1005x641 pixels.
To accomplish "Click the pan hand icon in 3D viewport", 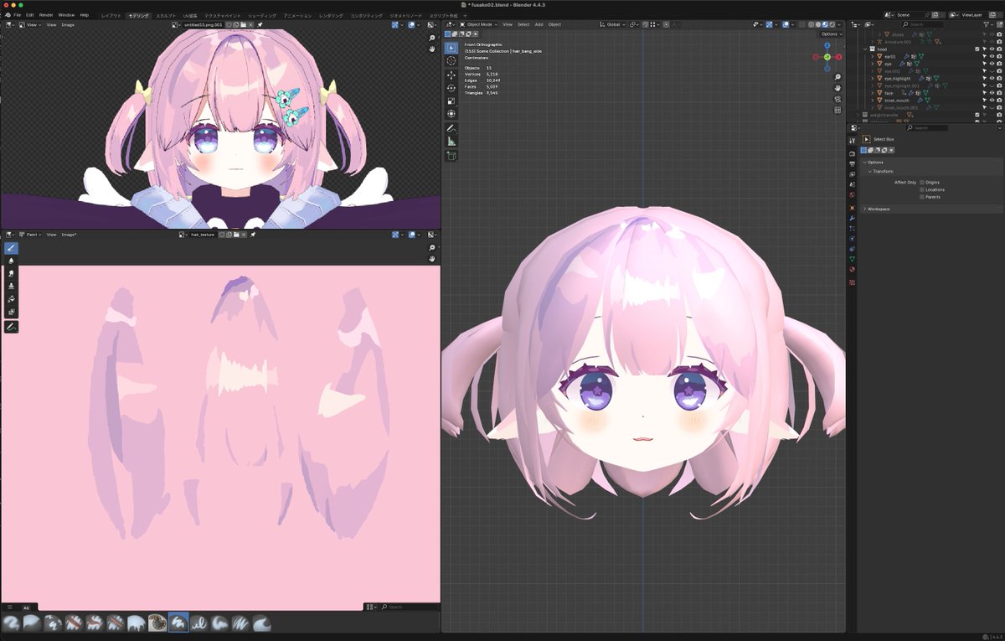I will coord(837,87).
